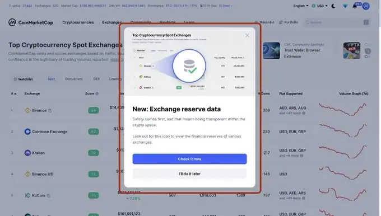Click the Kraken exchange logo icon
This screenshot has width=381, height=216.
point(27,153)
